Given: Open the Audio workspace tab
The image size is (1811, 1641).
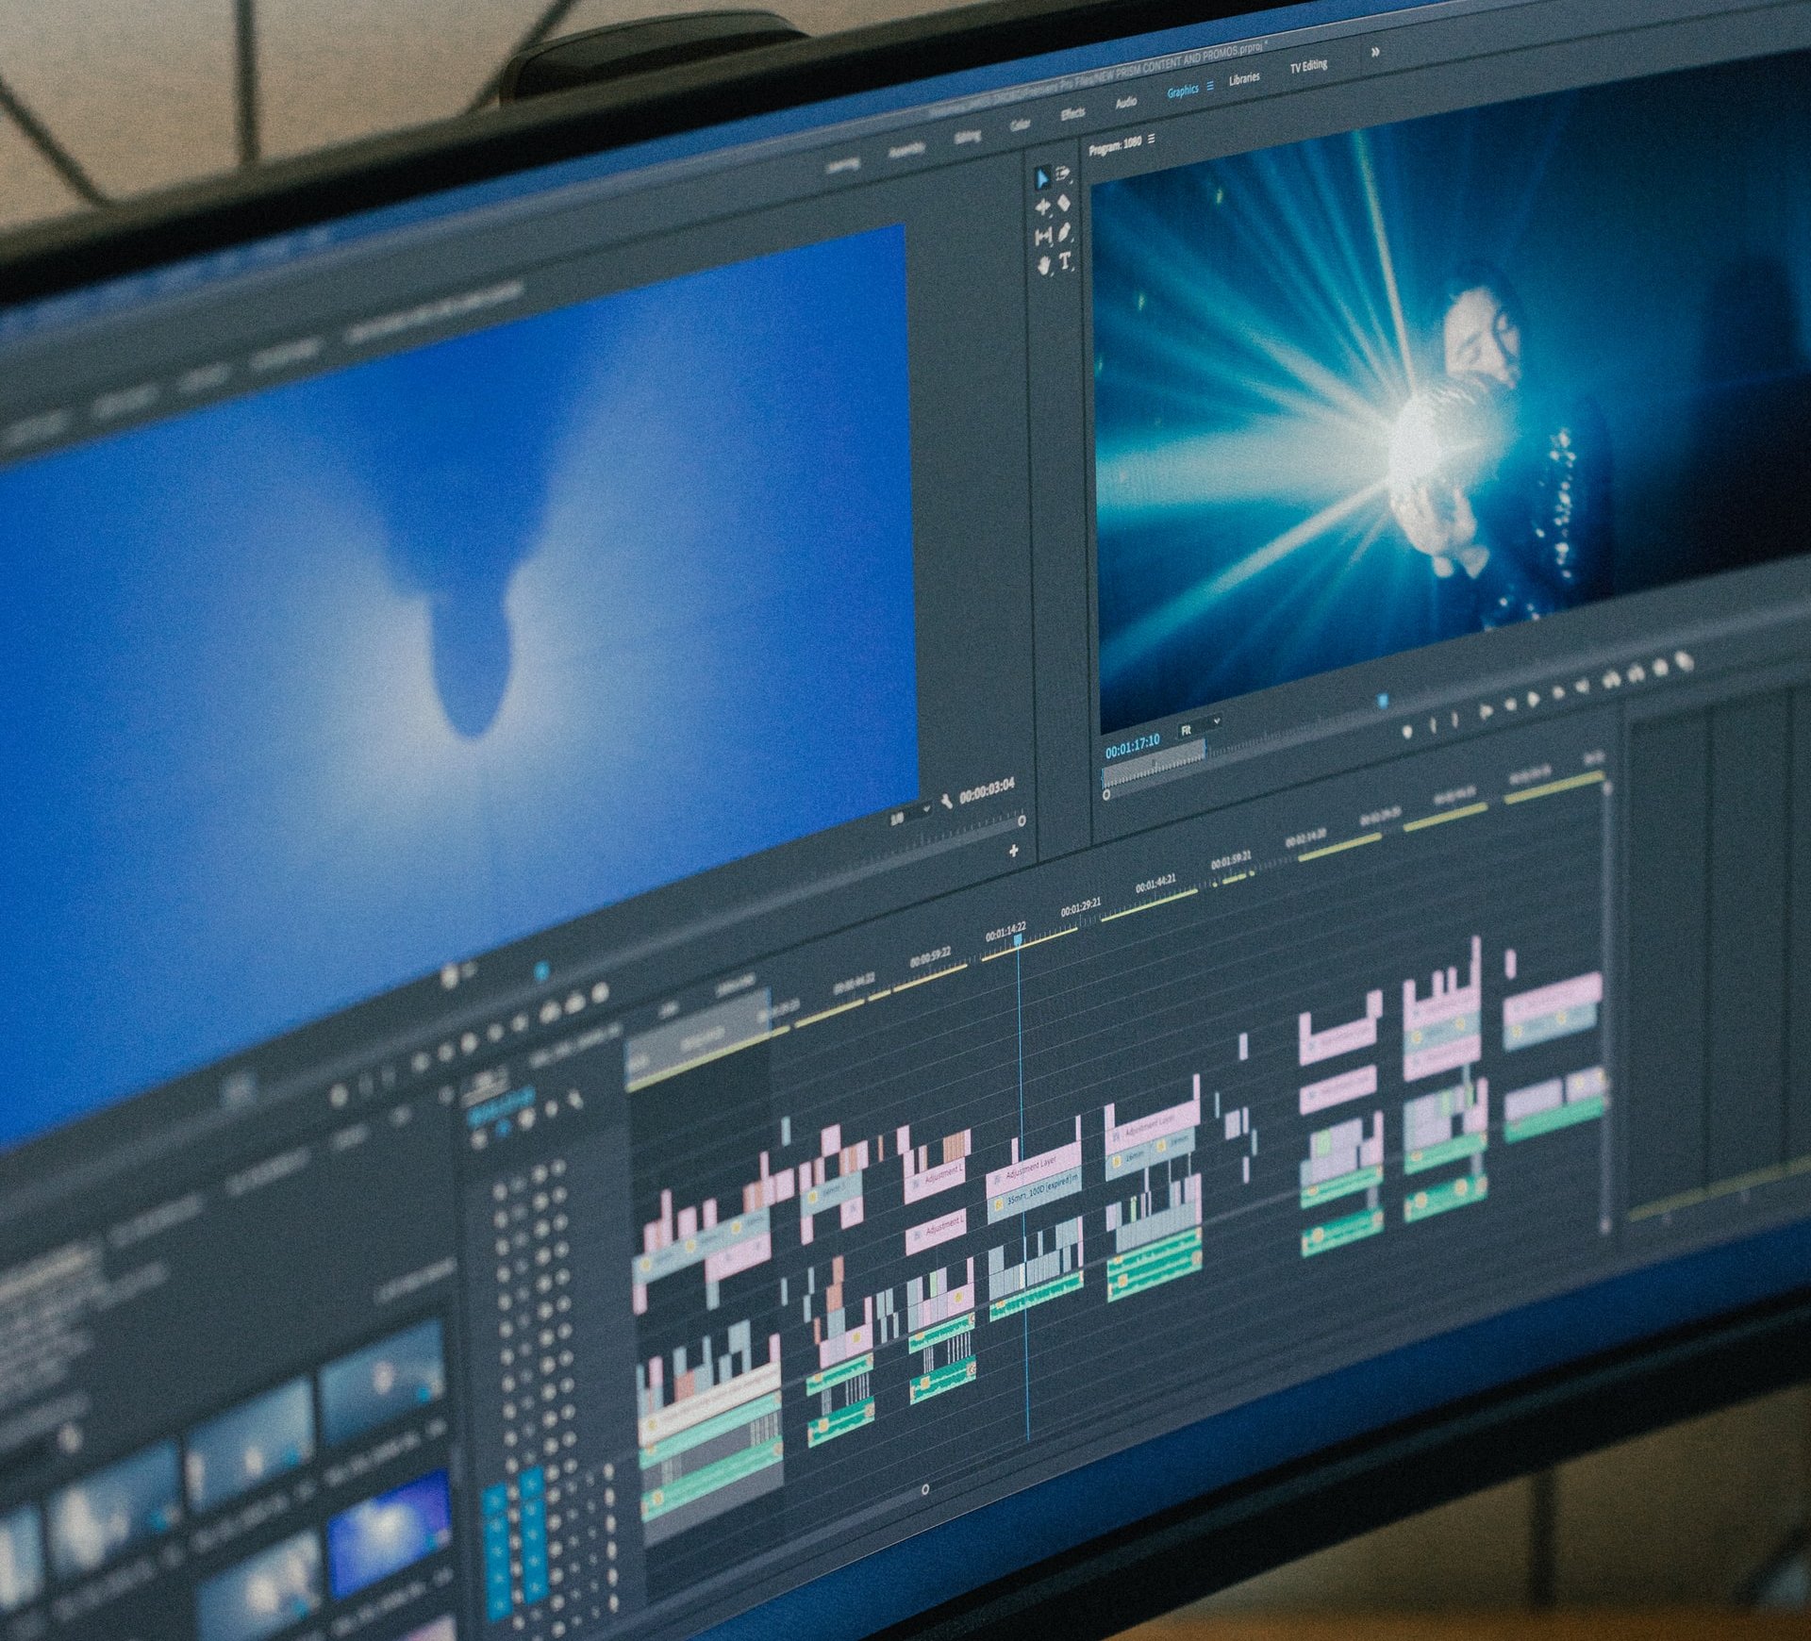Looking at the screenshot, I should tap(1125, 103).
